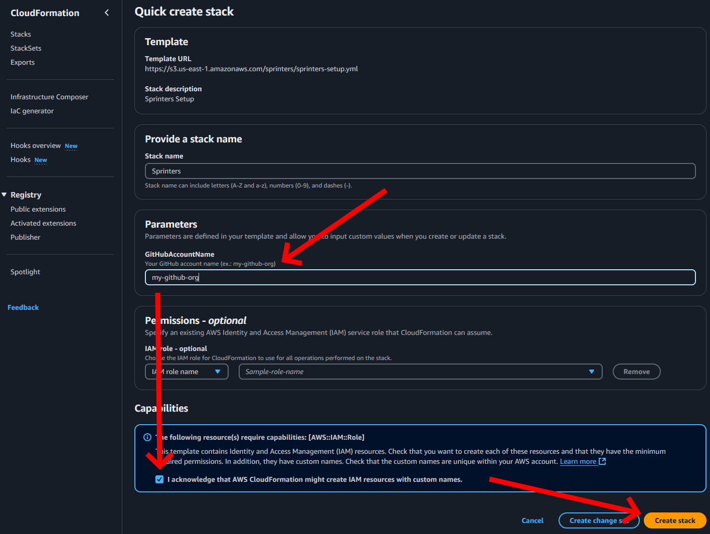This screenshot has height=534, width=710.
Task: Click the Remove button for IAM role
Action: pyautogui.click(x=636, y=372)
